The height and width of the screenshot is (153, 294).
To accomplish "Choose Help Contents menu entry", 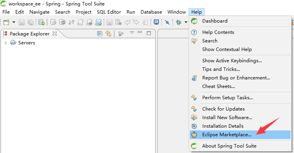I will tap(240, 32).
